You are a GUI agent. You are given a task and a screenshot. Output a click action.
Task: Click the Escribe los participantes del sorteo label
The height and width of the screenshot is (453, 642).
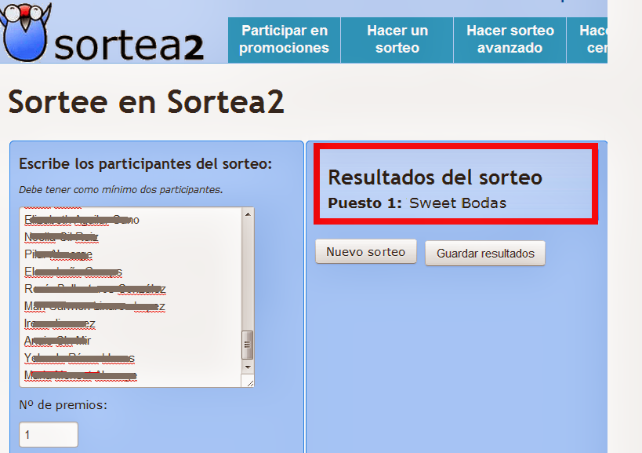(145, 163)
